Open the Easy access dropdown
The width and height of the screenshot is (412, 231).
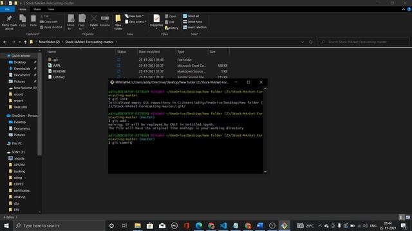point(136,22)
